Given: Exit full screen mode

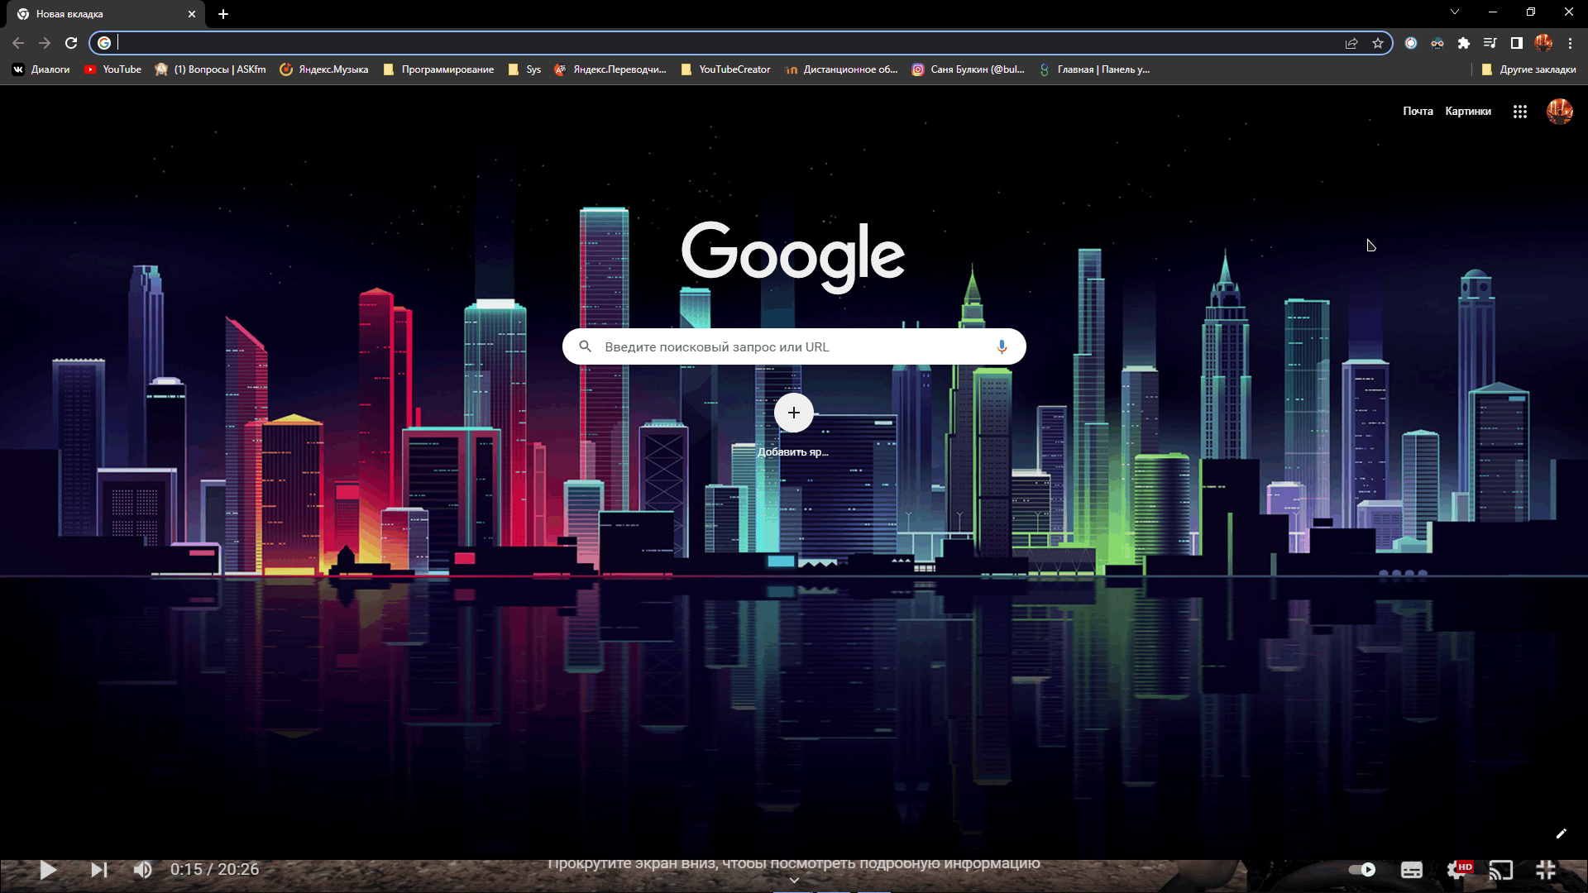Looking at the screenshot, I should point(1546,870).
